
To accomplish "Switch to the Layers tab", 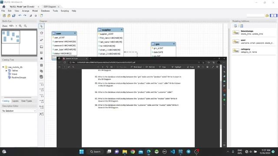I will (15, 101).
